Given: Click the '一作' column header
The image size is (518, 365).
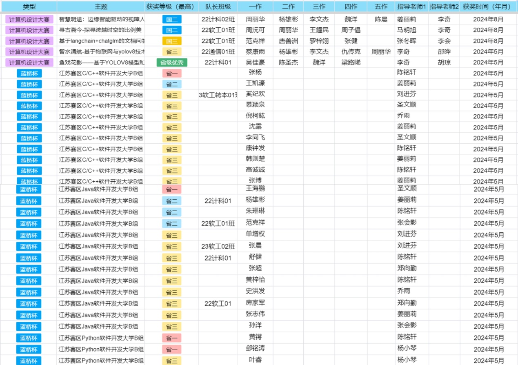Looking at the screenshot, I should (255, 7).
